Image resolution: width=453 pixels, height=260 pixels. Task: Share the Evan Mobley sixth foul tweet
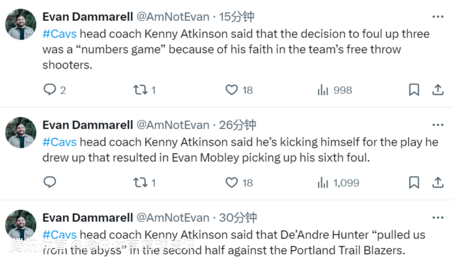pos(437,182)
